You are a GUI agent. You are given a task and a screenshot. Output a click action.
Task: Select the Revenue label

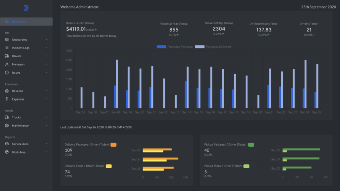(18, 91)
